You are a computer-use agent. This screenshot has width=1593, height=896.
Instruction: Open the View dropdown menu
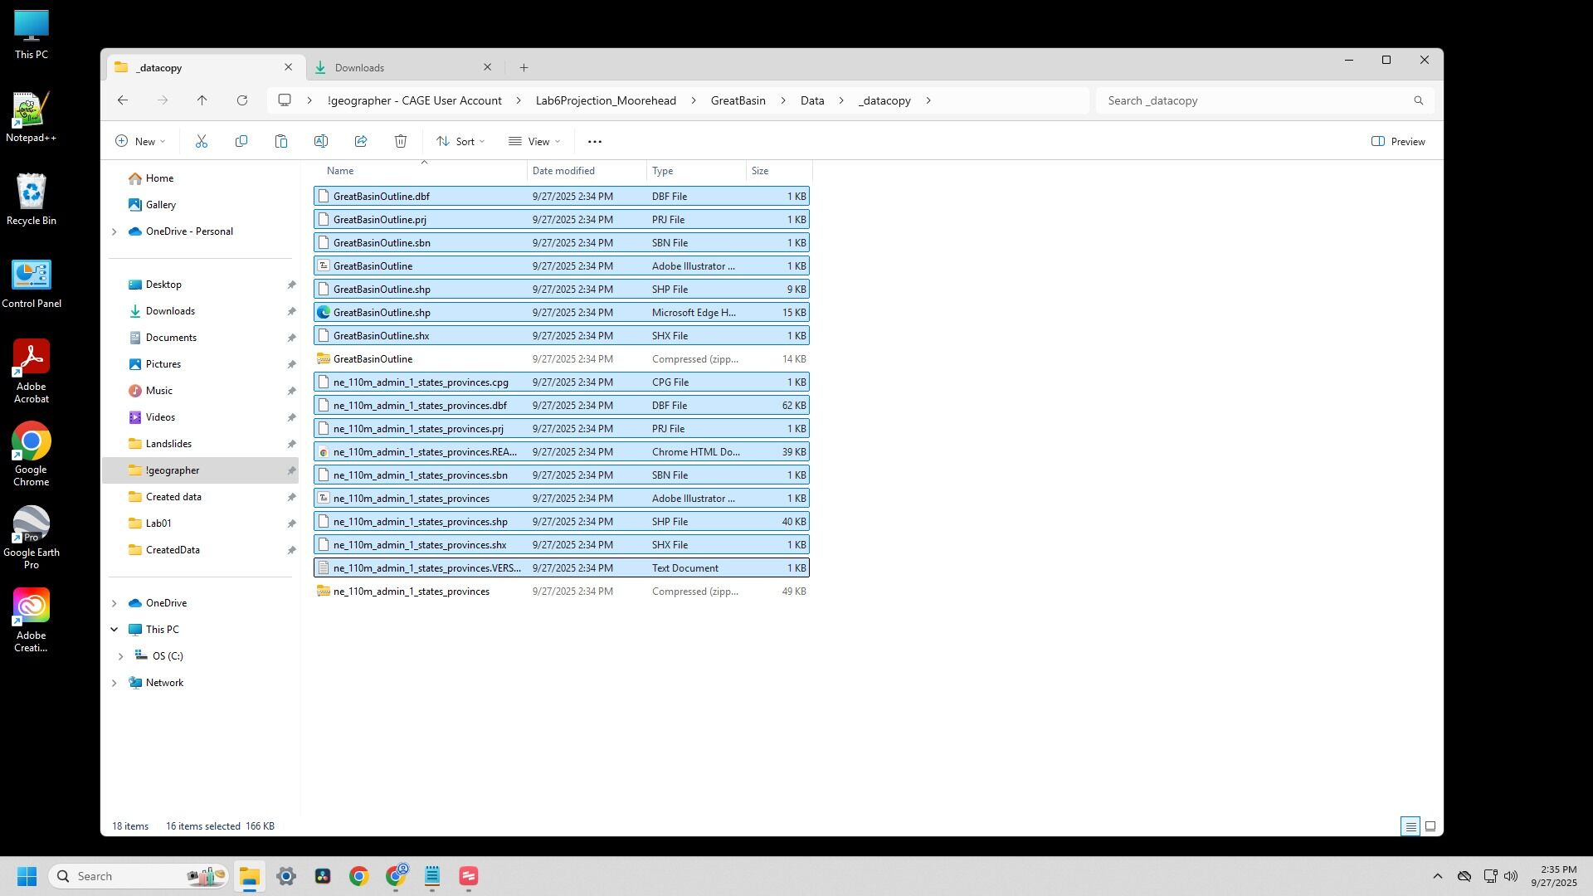pos(534,142)
